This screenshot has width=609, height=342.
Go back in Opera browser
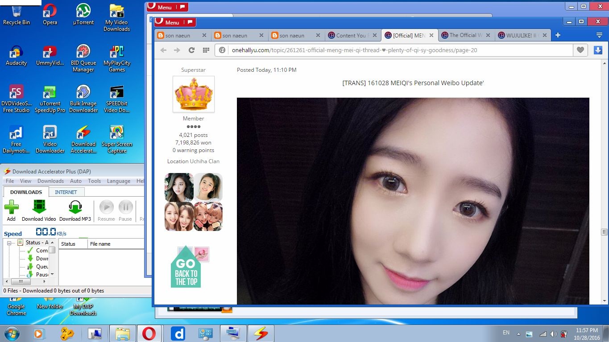click(x=163, y=50)
